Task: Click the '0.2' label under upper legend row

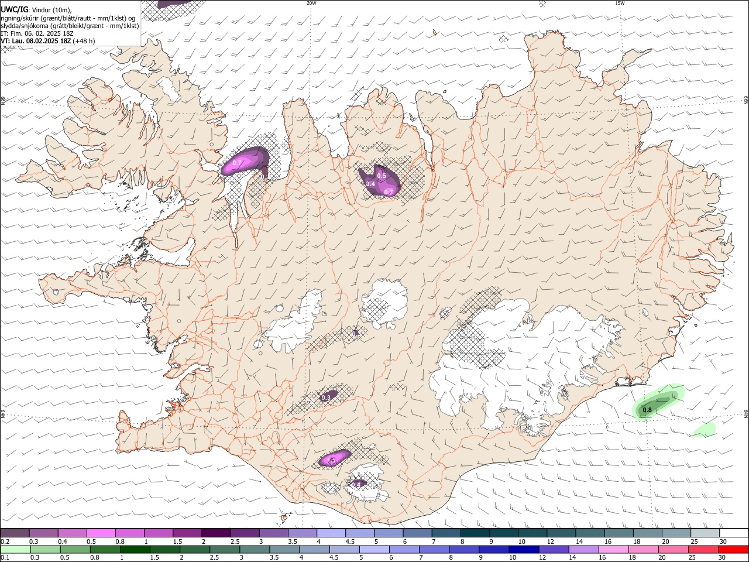Action: tap(5, 542)
